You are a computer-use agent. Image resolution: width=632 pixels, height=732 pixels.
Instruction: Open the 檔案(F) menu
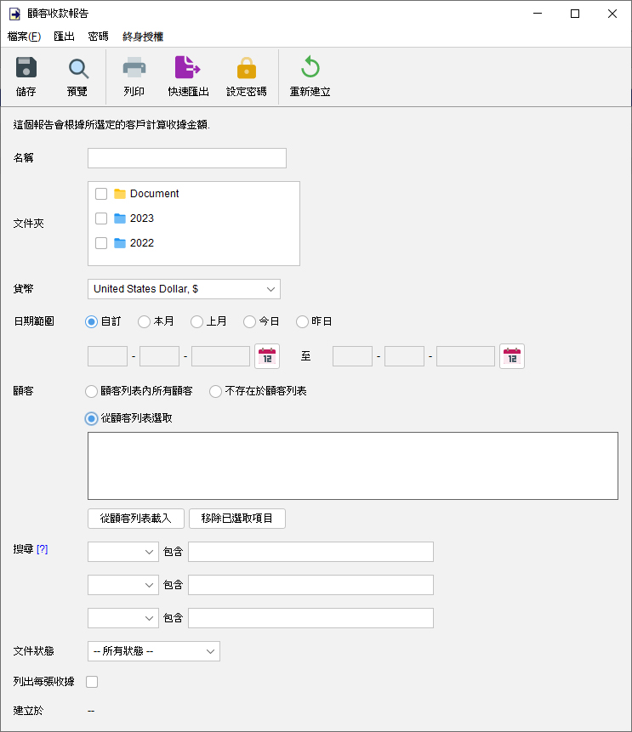tap(25, 37)
